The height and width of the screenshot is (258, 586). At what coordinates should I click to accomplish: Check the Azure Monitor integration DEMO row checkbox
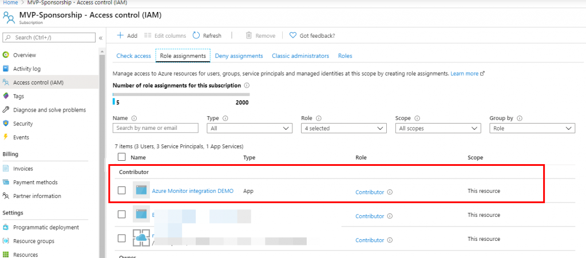pyautogui.click(x=121, y=190)
